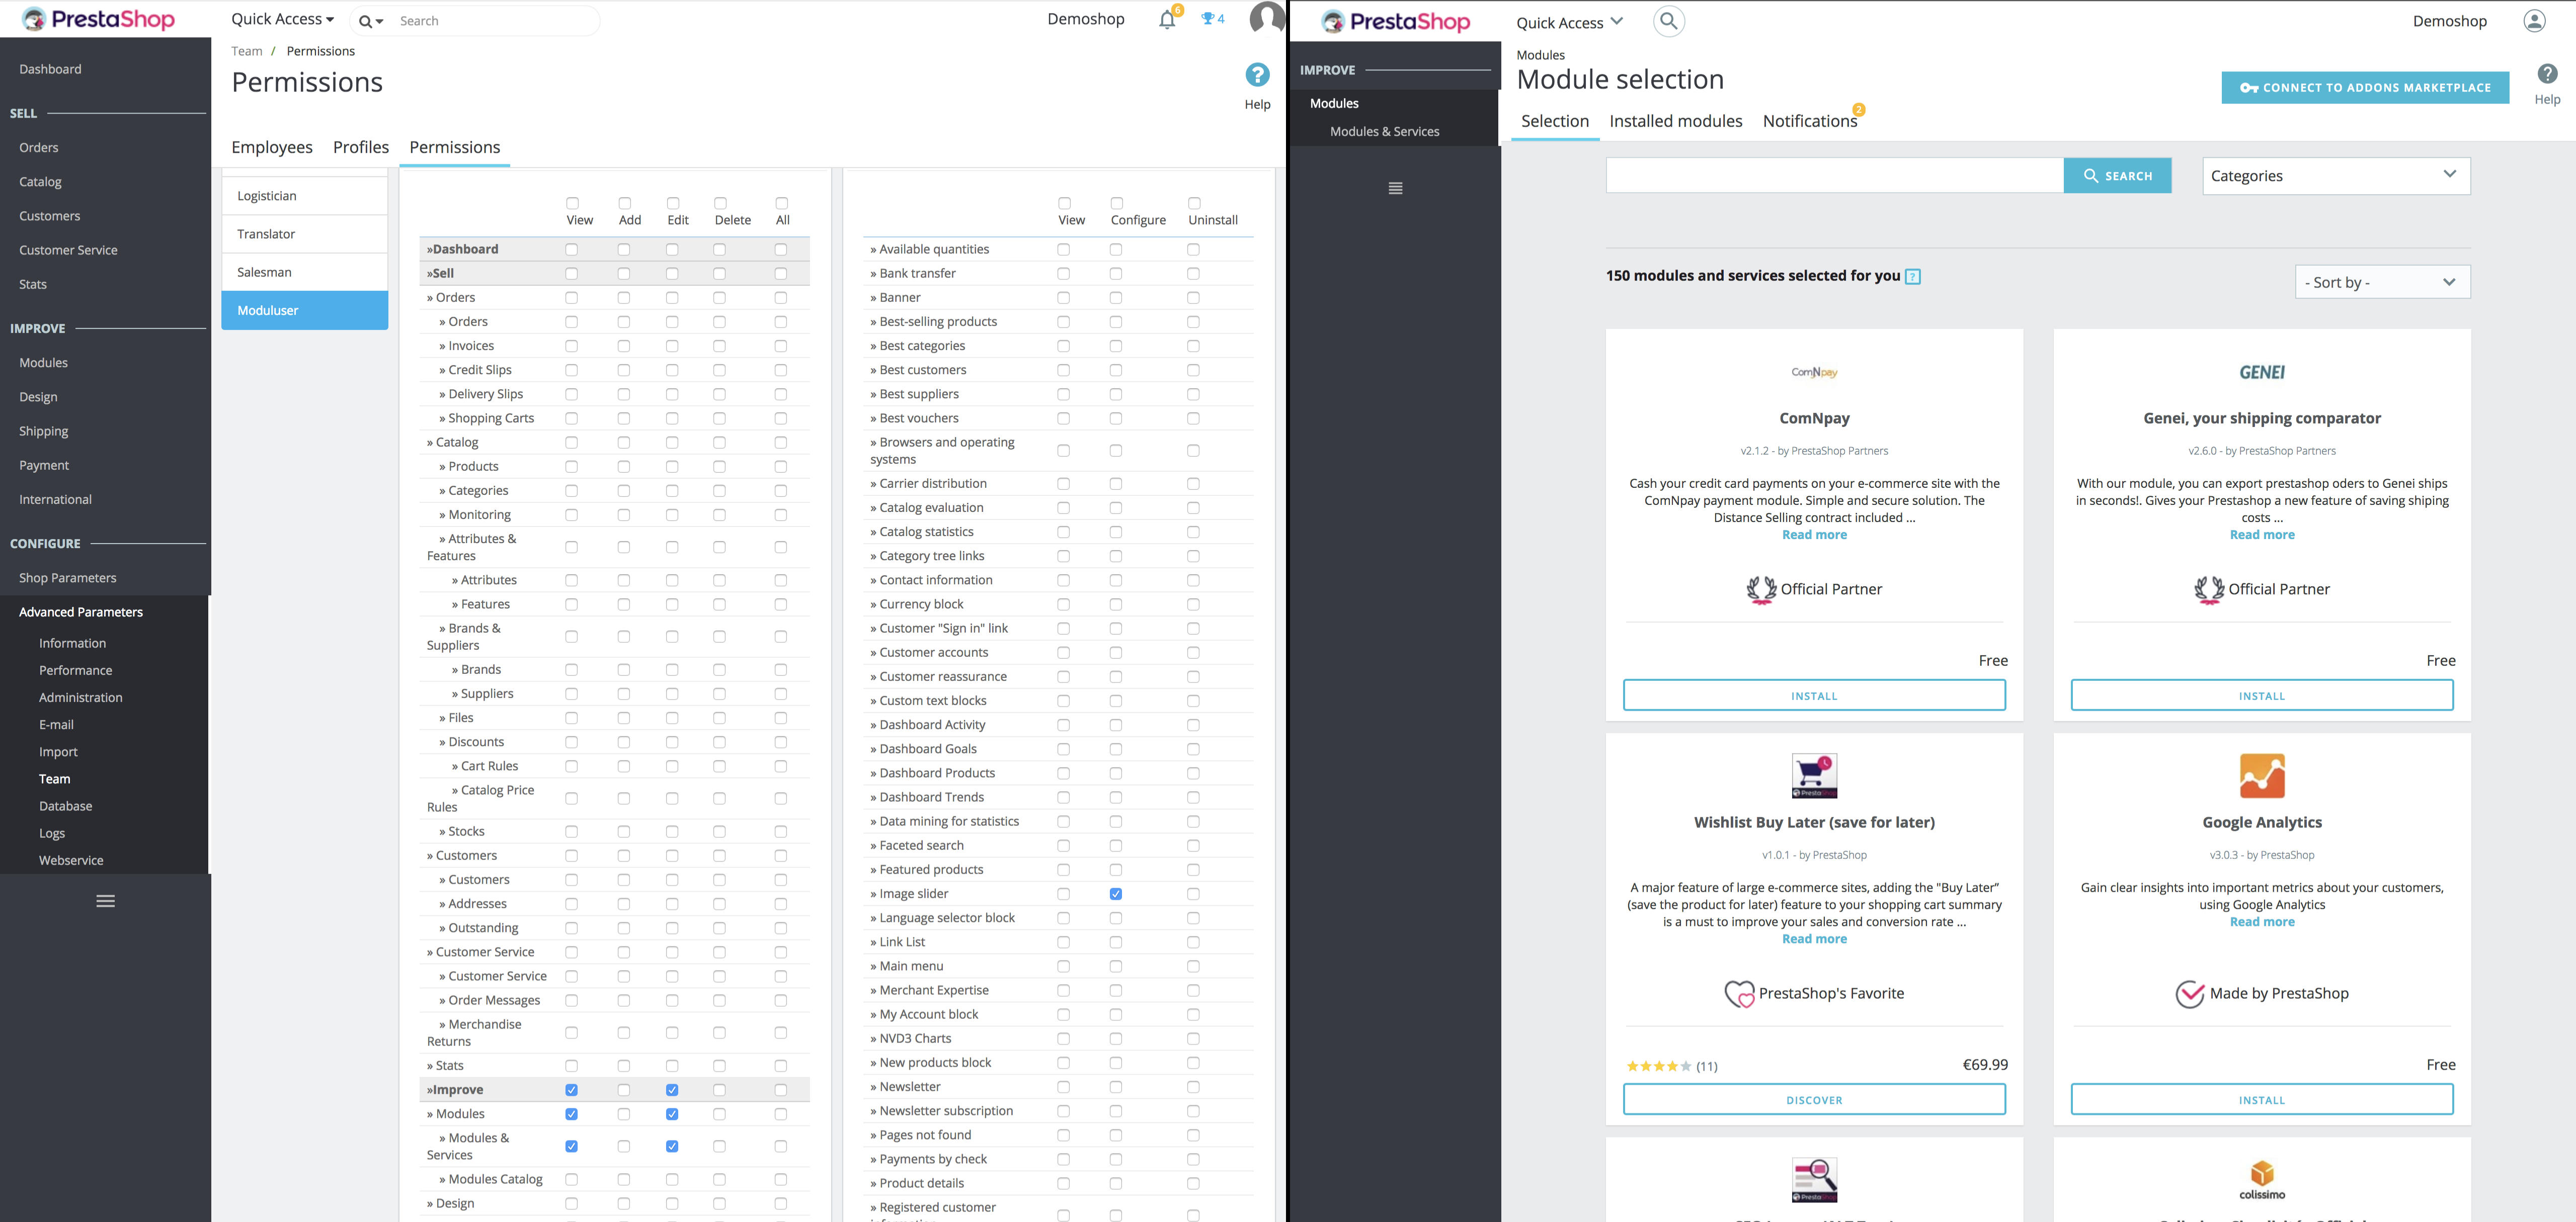
Task: Install the ComNpay module
Action: coord(1813,695)
